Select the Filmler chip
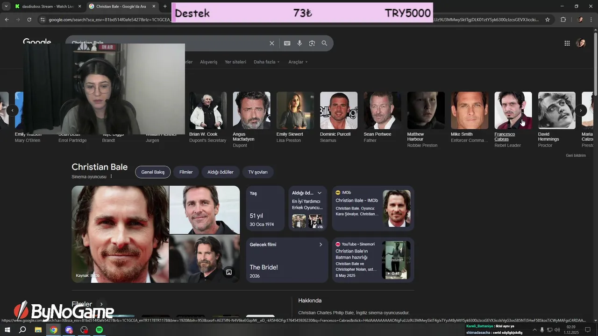 pyautogui.click(x=186, y=172)
